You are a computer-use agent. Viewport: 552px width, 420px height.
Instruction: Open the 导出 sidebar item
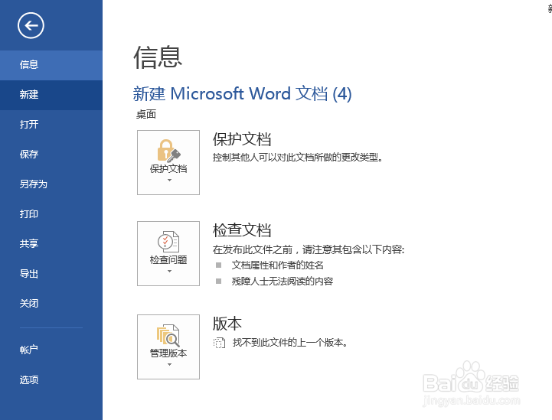[51, 274]
